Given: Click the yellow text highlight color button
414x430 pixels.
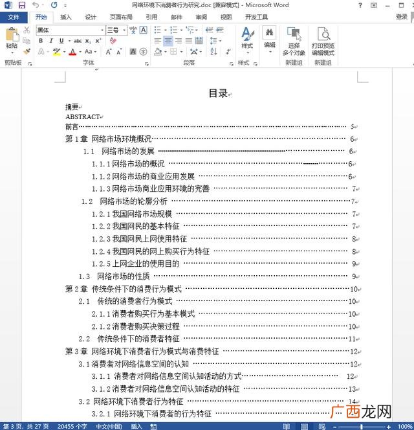Looking at the screenshot, I should (x=57, y=52).
